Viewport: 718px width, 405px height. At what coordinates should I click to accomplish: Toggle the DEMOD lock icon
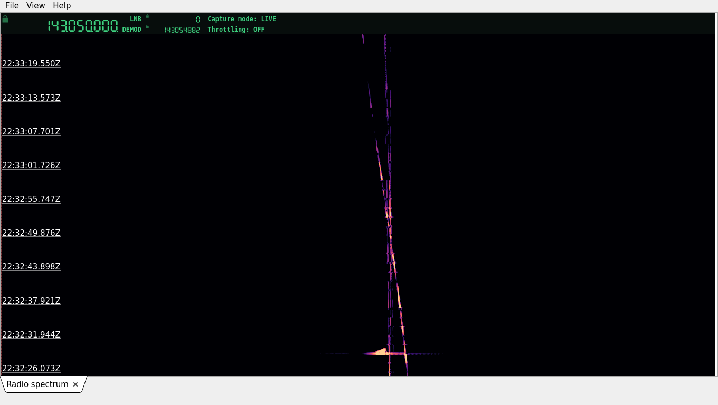[x=147, y=27]
